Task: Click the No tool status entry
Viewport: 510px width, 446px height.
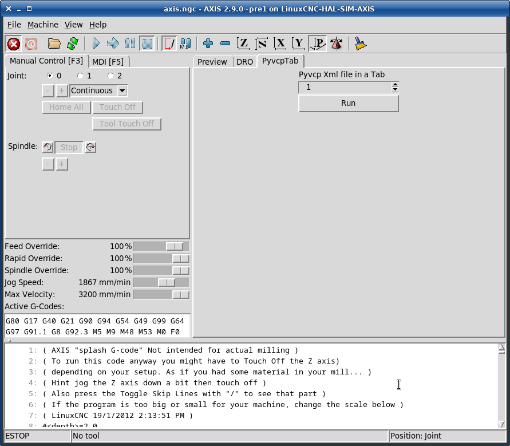Action: coord(230,436)
